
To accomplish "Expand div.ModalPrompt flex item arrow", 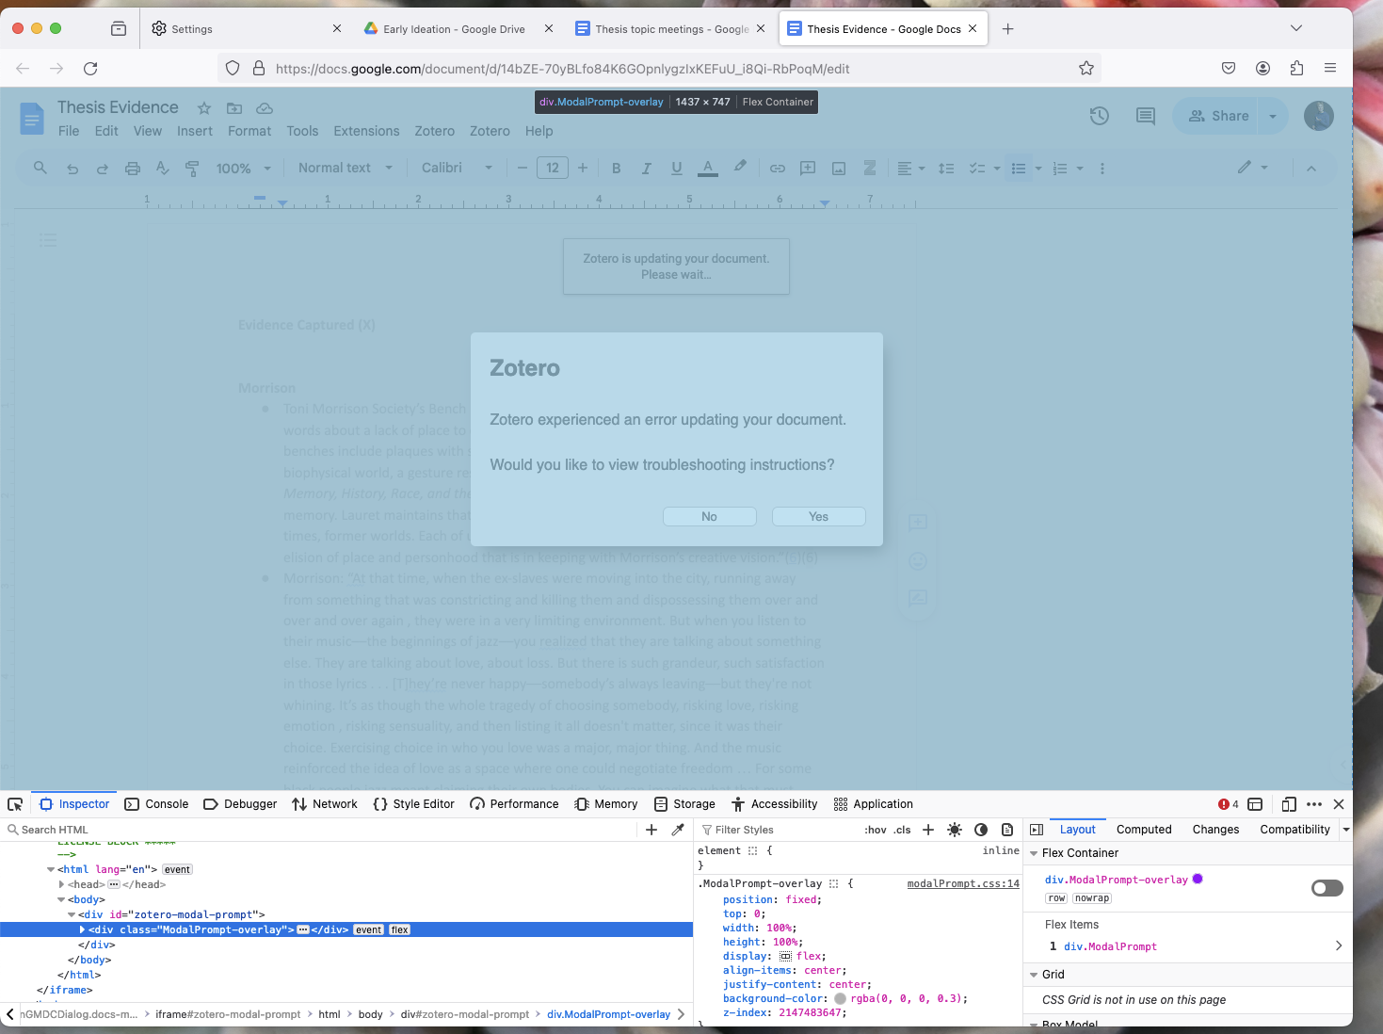I will pyautogui.click(x=1339, y=945).
